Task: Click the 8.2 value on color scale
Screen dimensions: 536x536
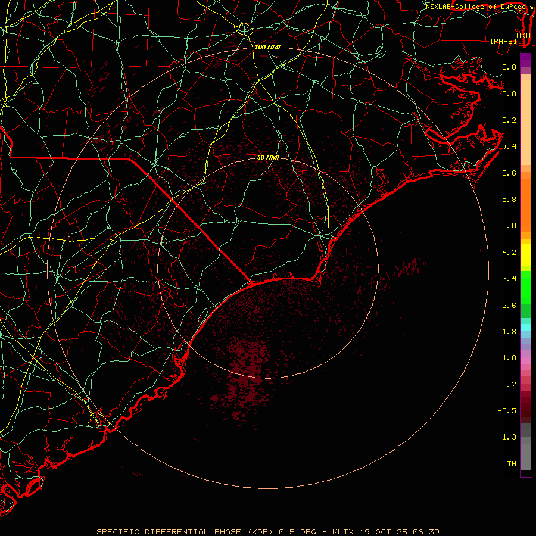Action: pos(509,120)
